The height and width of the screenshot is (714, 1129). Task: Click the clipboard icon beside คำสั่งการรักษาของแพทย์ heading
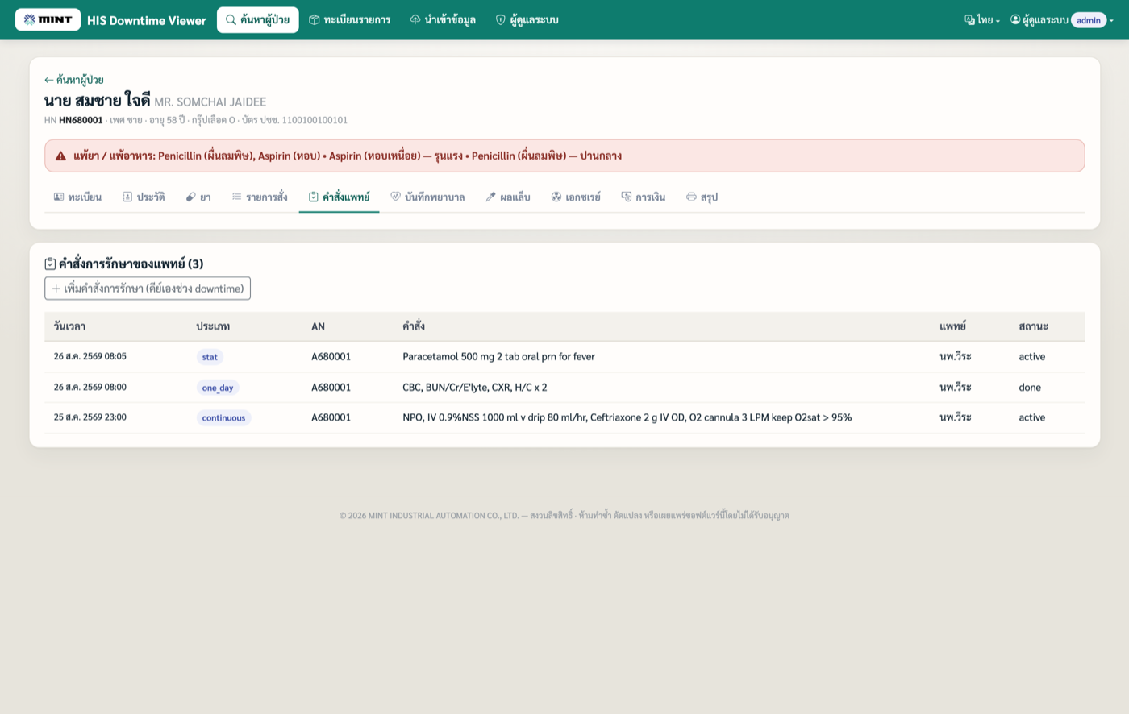pos(50,264)
